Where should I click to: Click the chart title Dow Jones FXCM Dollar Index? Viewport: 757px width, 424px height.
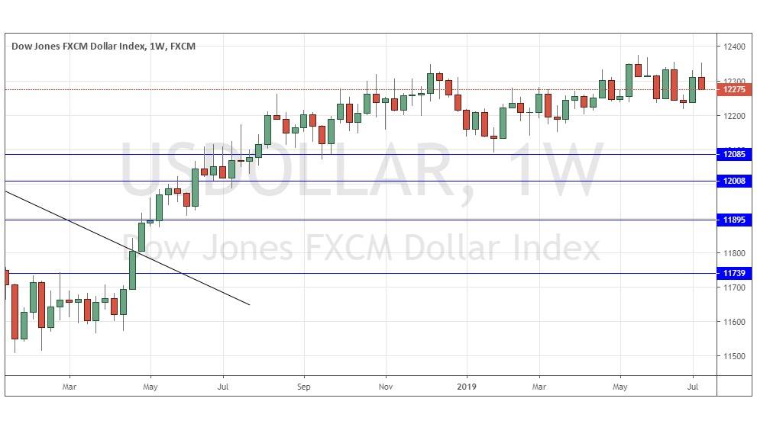coord(78,47)
